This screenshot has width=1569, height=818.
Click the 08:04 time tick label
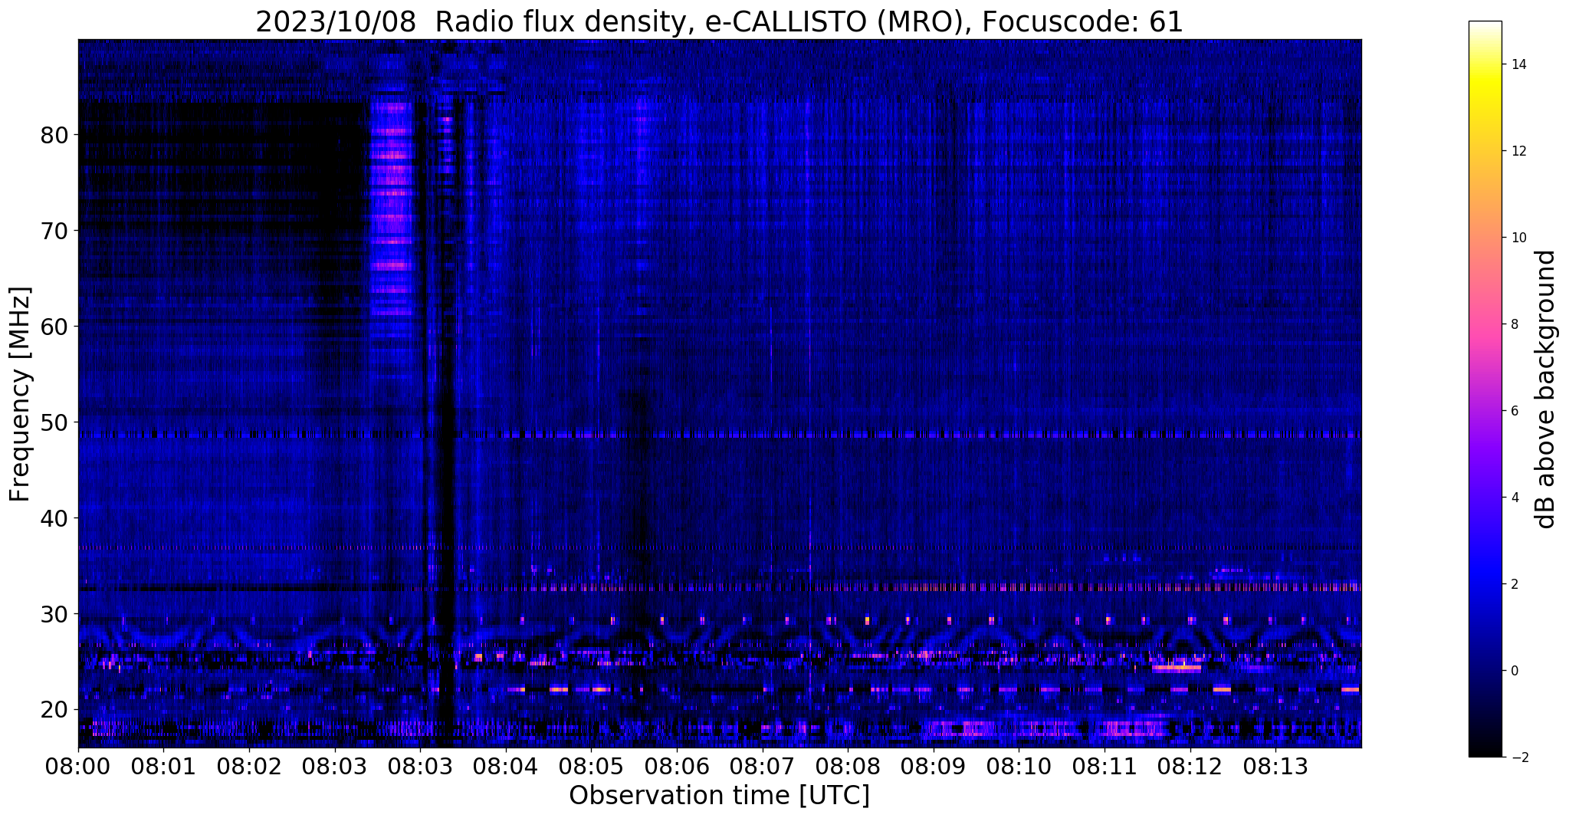point(505,766)
